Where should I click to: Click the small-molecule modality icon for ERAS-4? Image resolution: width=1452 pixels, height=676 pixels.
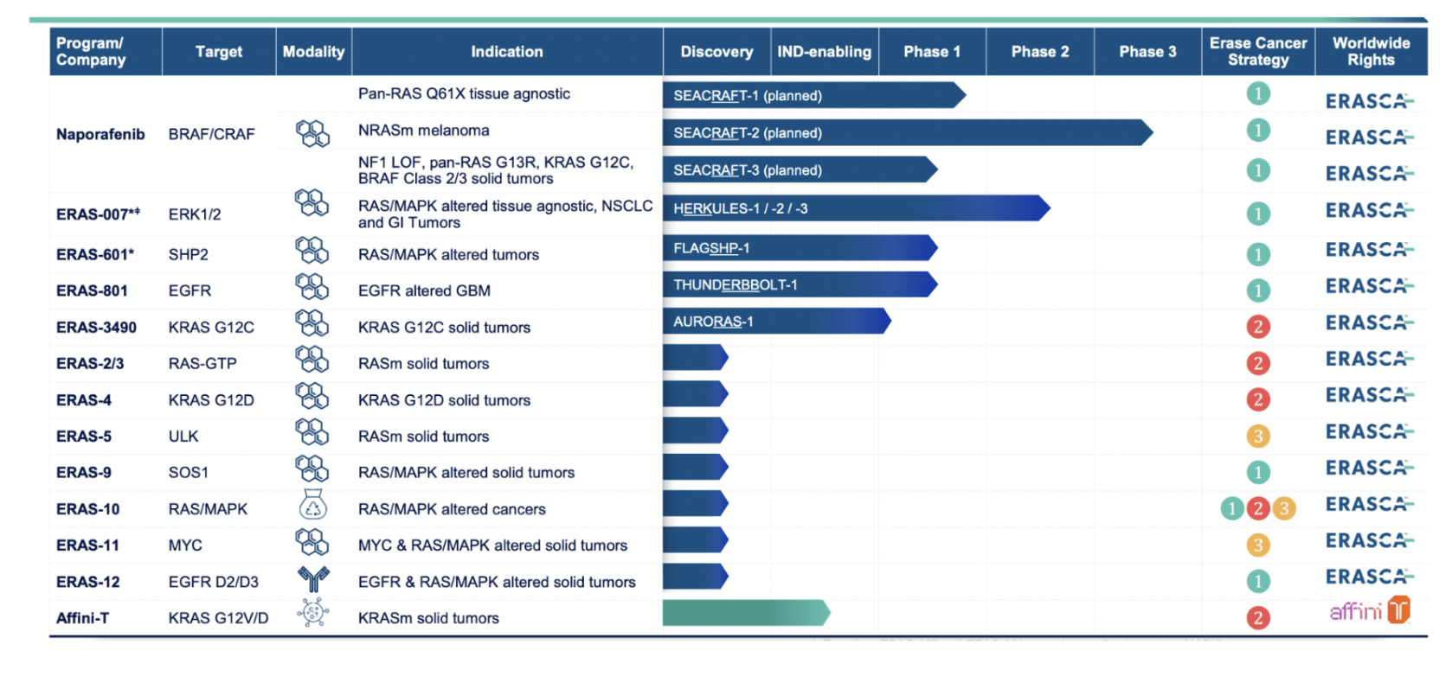[312, 396]
